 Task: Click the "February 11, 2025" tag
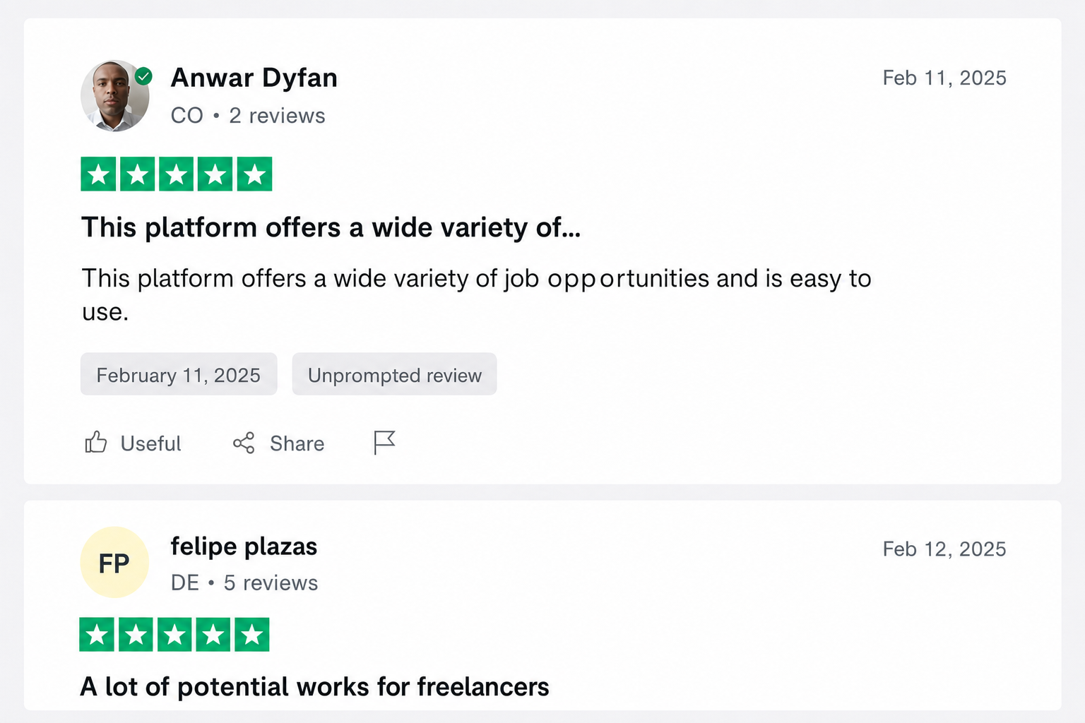pos(179,374)
